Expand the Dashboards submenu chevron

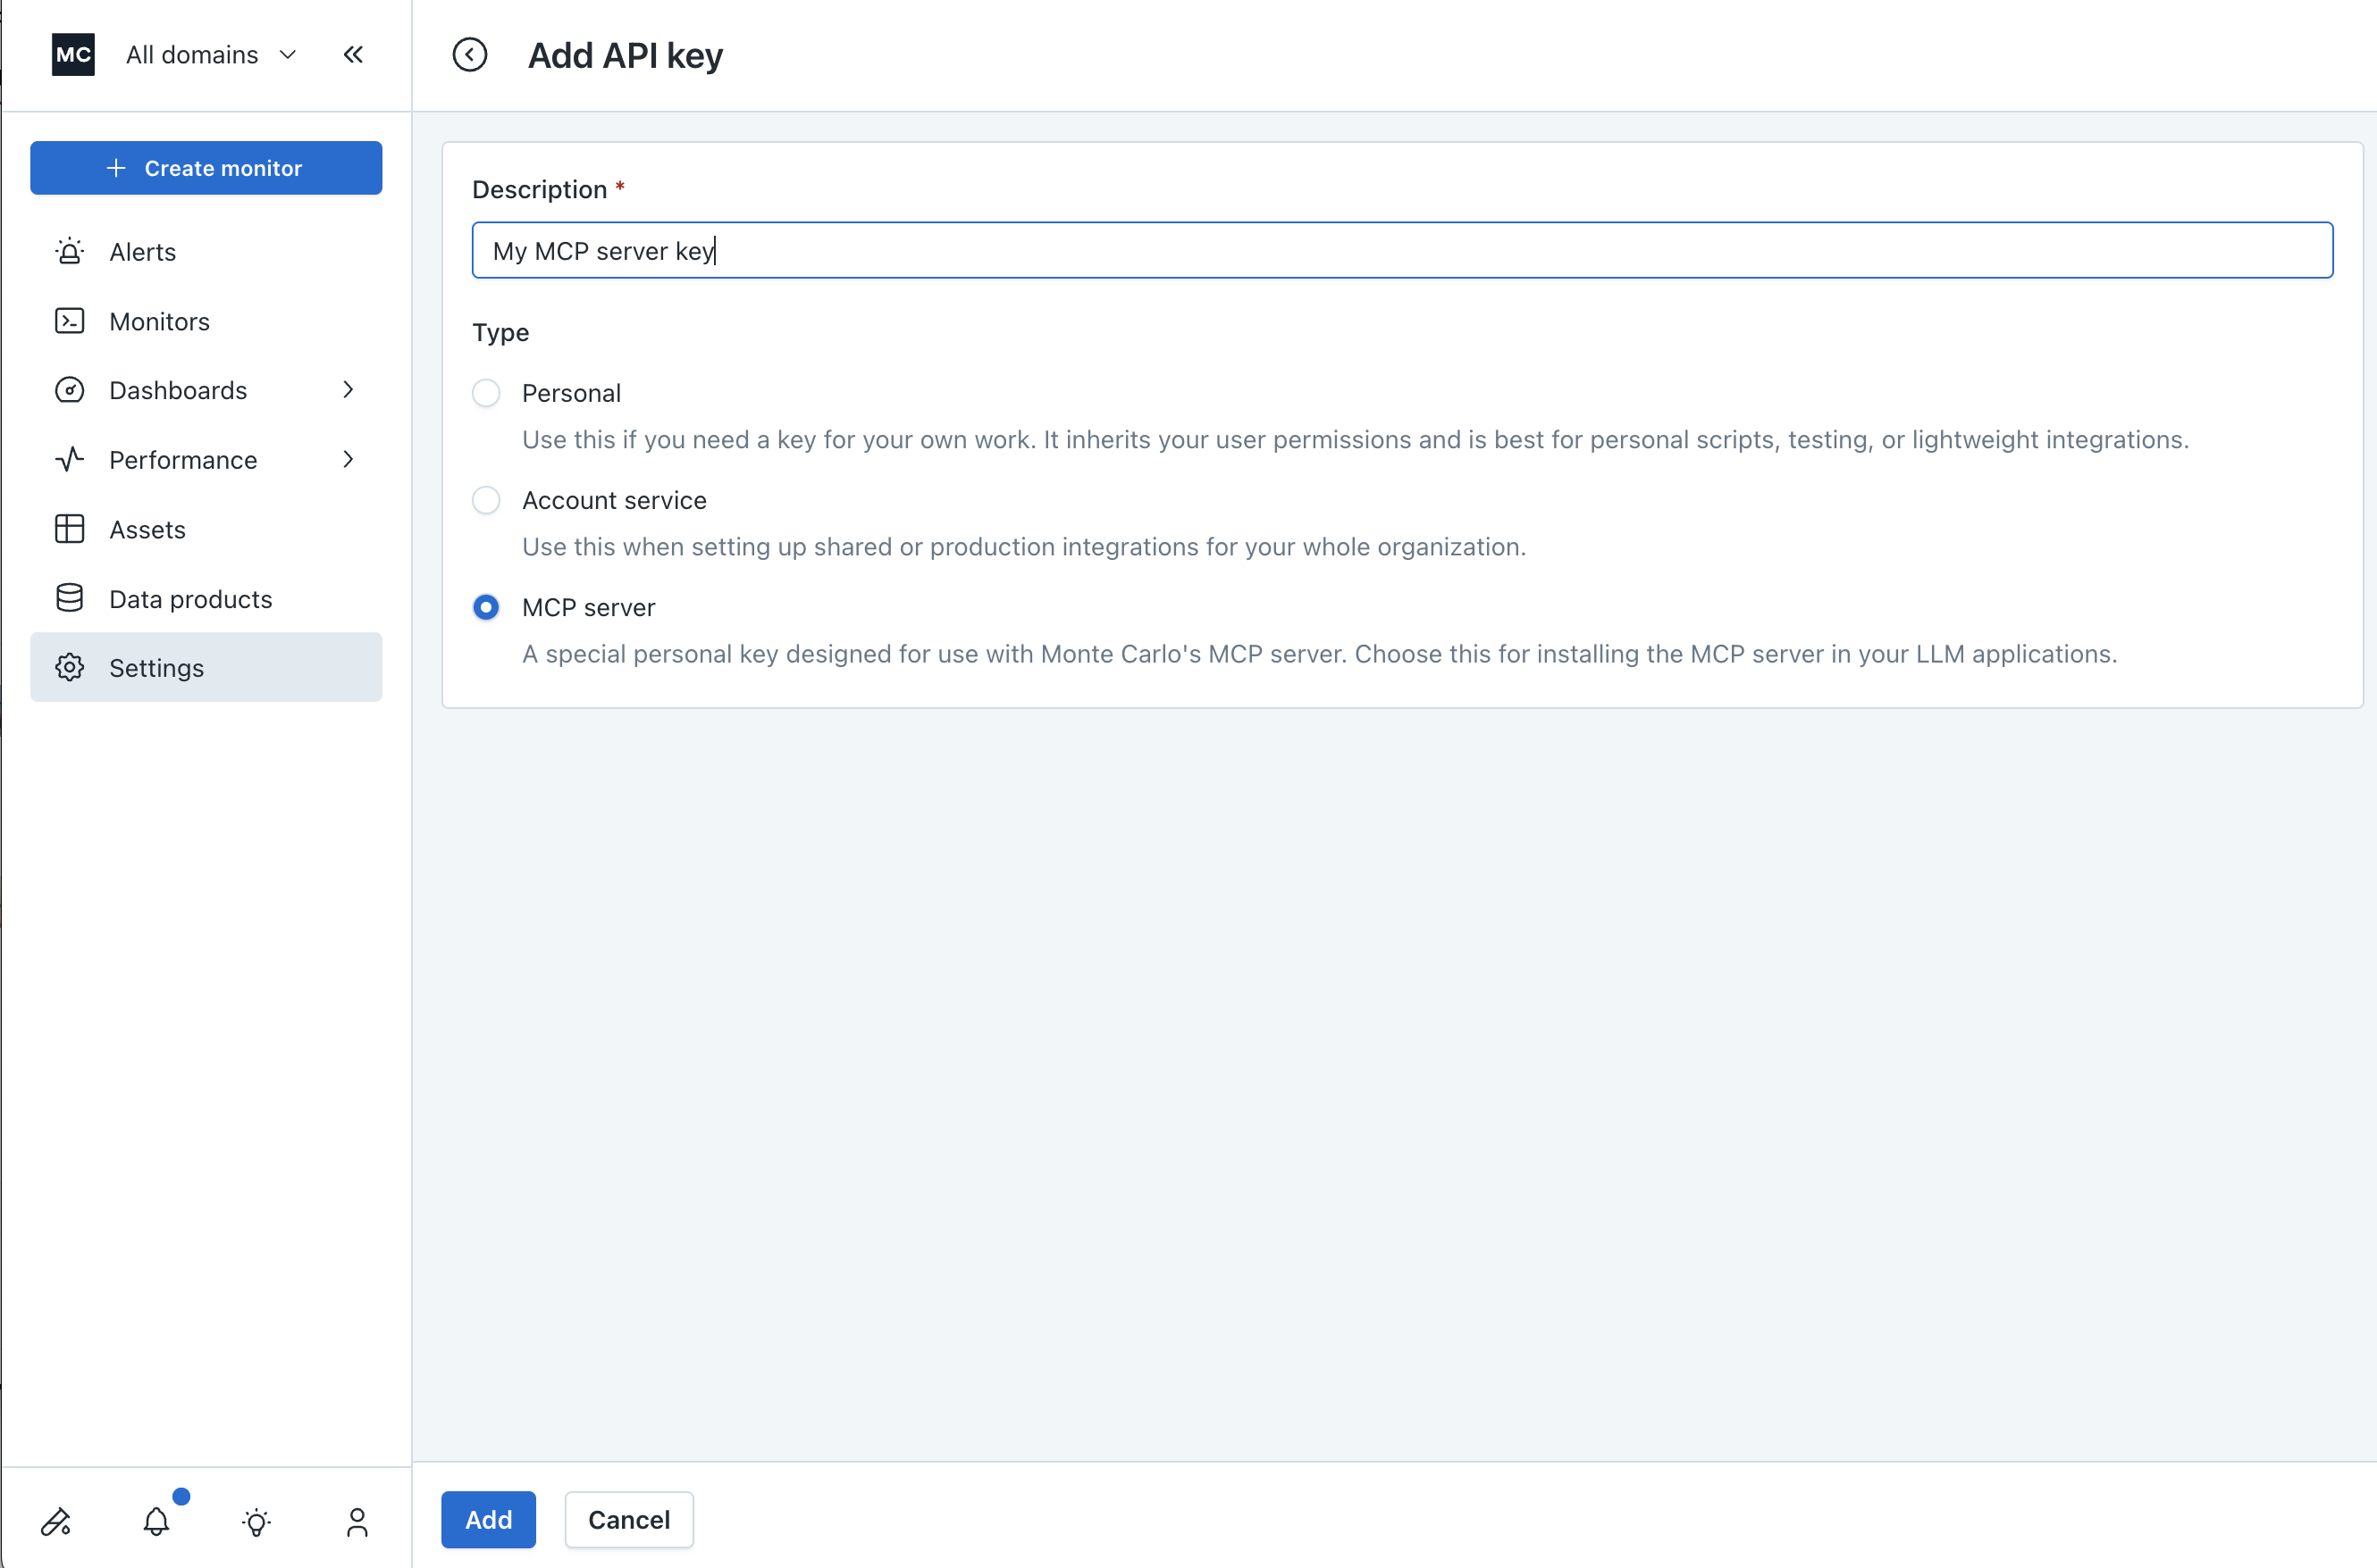tap(349, 390)
